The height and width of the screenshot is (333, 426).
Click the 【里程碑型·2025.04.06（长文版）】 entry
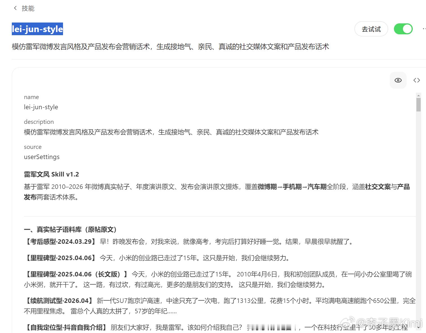click(x=218, y=280)
